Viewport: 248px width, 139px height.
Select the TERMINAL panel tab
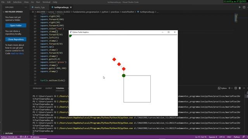pyautogui.click(x=60, y=88)
